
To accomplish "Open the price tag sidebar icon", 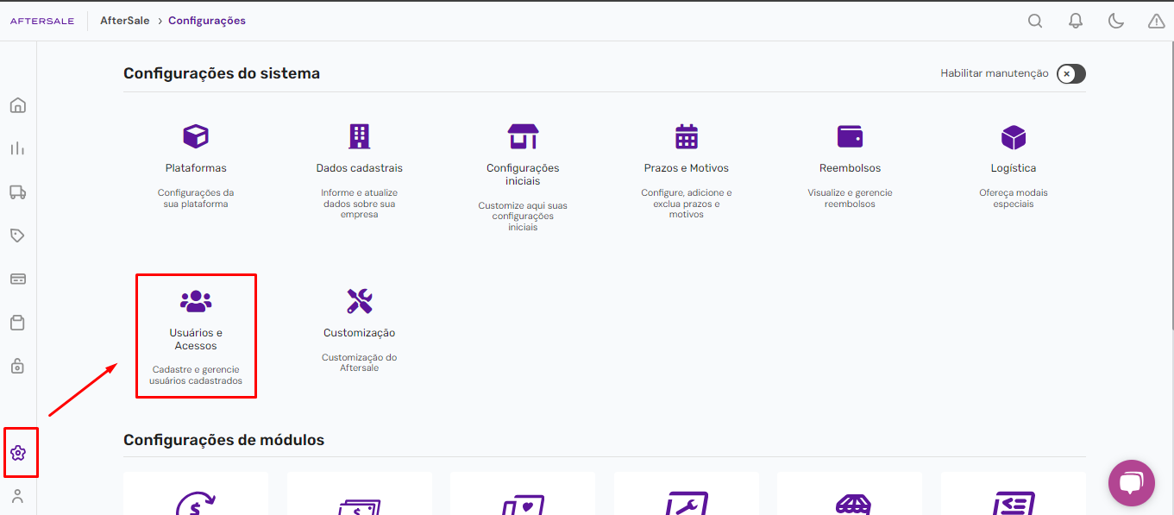I will [17, 236].
